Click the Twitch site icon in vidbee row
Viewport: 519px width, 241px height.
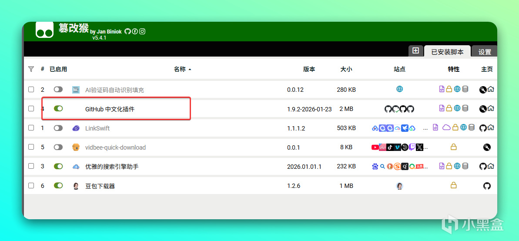tap(412, 147)
